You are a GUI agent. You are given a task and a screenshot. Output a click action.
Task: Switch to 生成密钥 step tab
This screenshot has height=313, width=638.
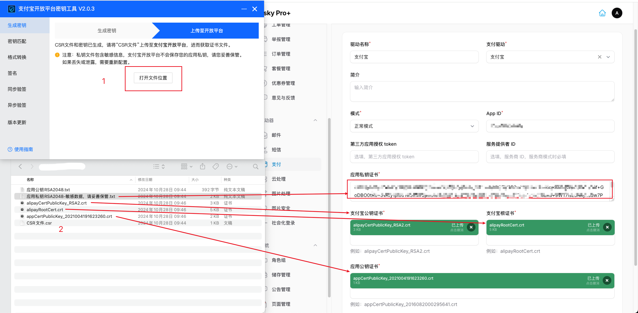[107, 31]
